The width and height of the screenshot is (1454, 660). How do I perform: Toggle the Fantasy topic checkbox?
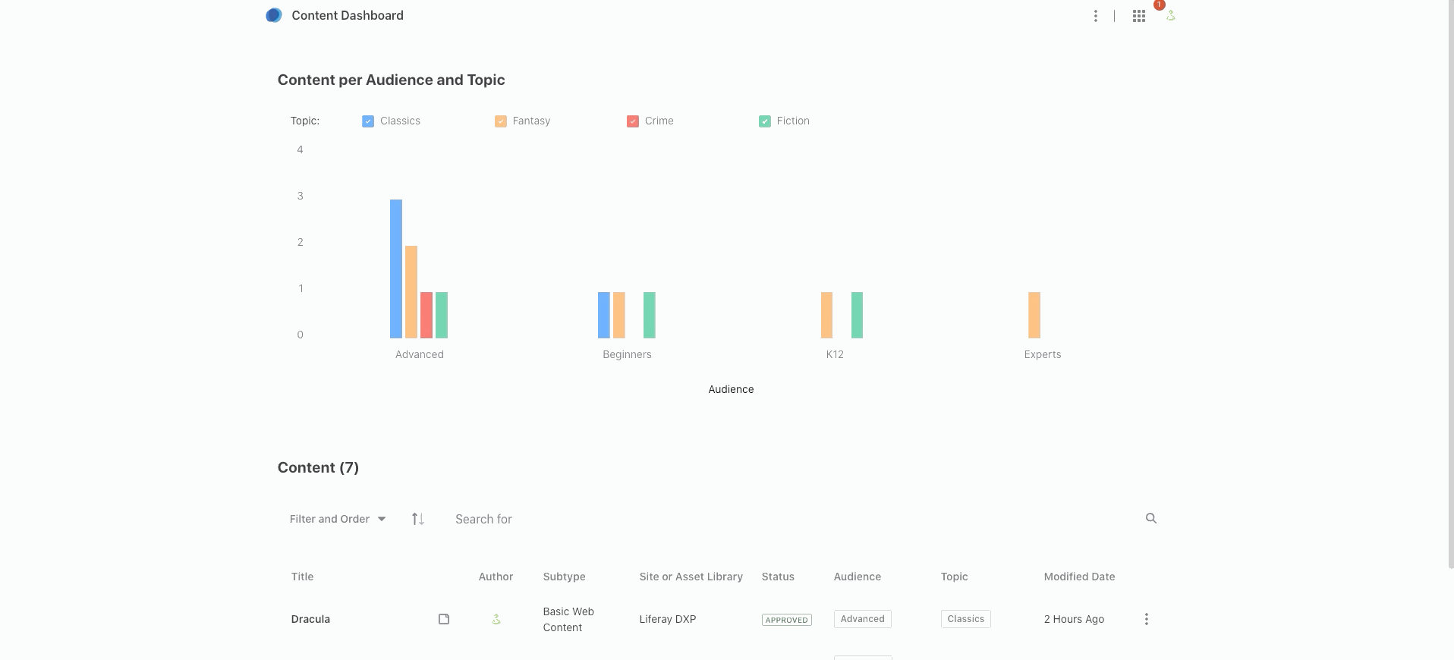point(500,121)
